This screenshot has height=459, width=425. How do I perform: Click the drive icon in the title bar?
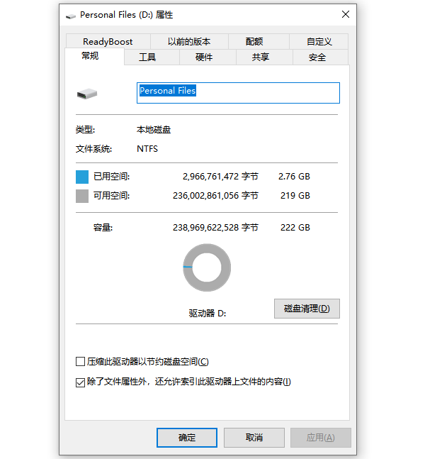click(71, 16)
